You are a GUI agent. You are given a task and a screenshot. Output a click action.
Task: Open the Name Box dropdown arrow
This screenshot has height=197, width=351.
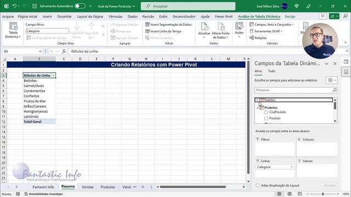click(x=40, y=51)
